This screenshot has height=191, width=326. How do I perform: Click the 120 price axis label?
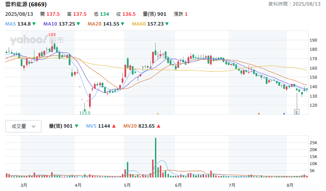point(313,105)
